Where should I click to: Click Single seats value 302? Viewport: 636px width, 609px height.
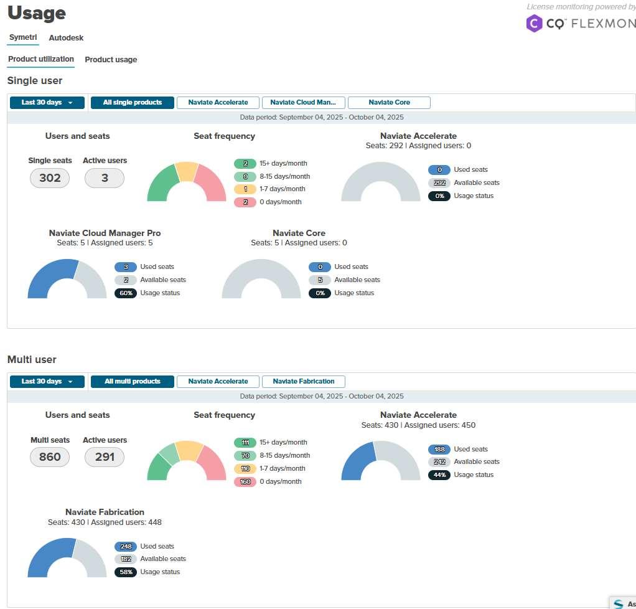pos(50,178)
